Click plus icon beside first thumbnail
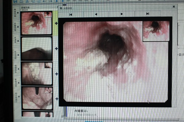Viewport: 184px width, 122px height. point(56,24)
